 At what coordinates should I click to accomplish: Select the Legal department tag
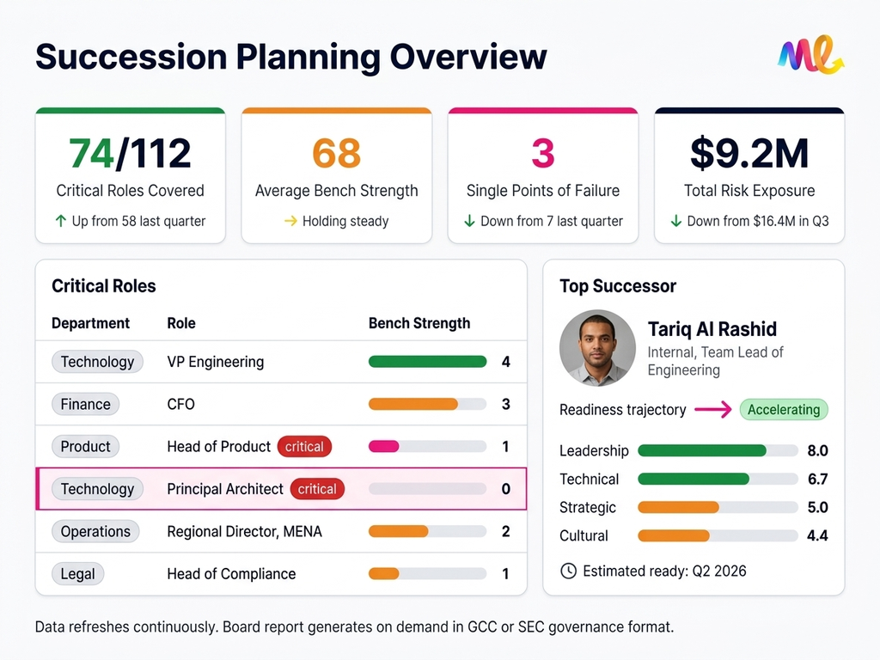click(x=77, y=574)
